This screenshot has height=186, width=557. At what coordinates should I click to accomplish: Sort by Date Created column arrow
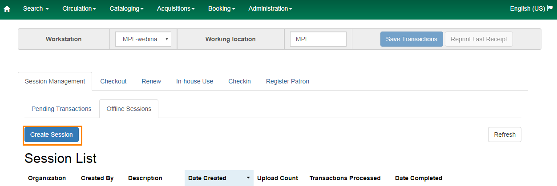[x=248, y=178]
